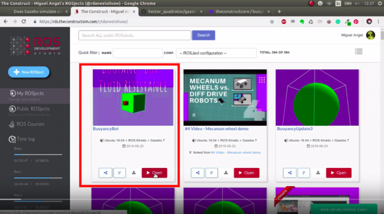
Task: Click the address bar URL
Action: tap(83, 21)
